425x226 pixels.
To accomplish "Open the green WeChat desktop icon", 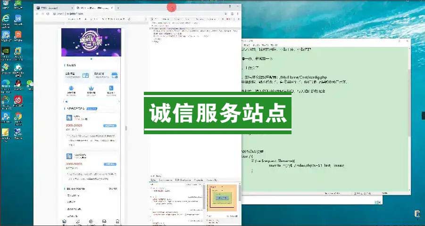I will [30, 85].
